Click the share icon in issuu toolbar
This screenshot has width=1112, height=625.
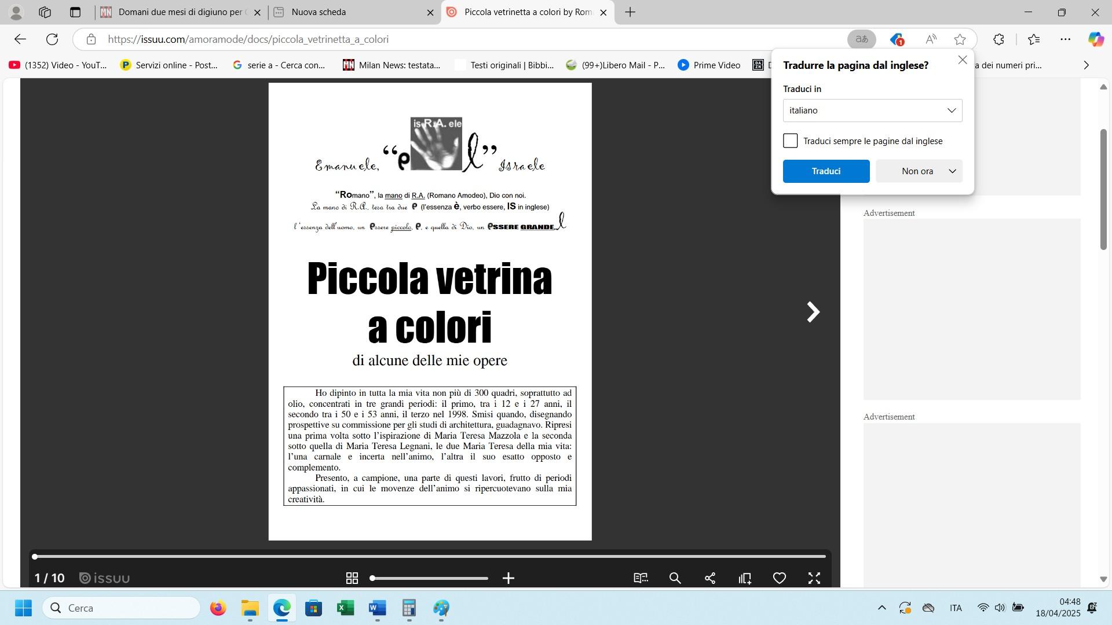pyautogui.click(x=710, y=578)
